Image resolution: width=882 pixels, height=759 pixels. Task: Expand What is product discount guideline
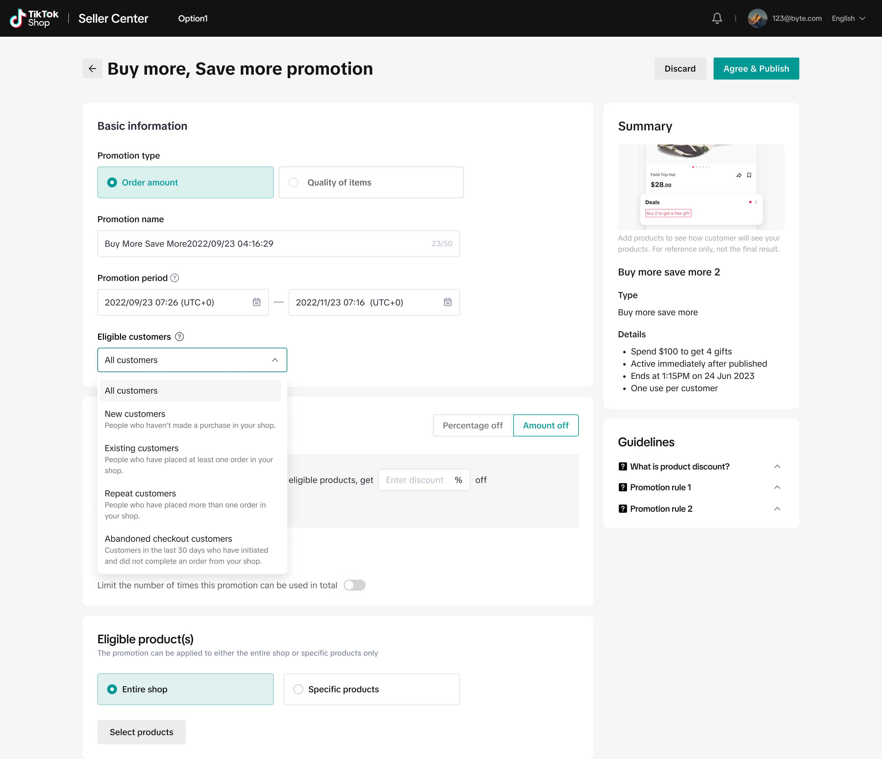(x=777, y=467)
